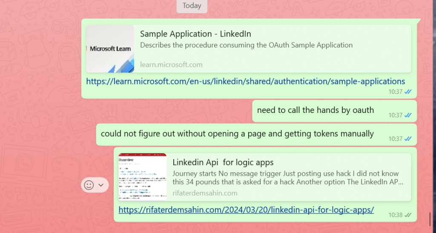Select the 'Linkedin Api for logic apps' preview title

[x=223, y=163]
